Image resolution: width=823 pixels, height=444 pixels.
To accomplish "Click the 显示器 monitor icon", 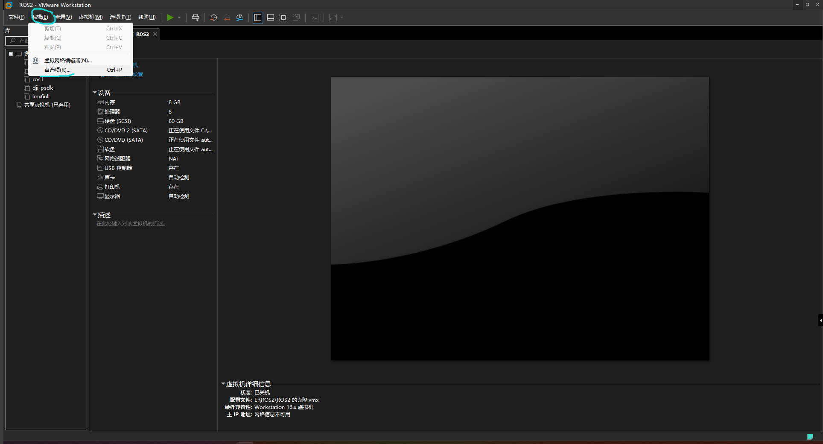I will pyautogui.click(x=100, y=196).
